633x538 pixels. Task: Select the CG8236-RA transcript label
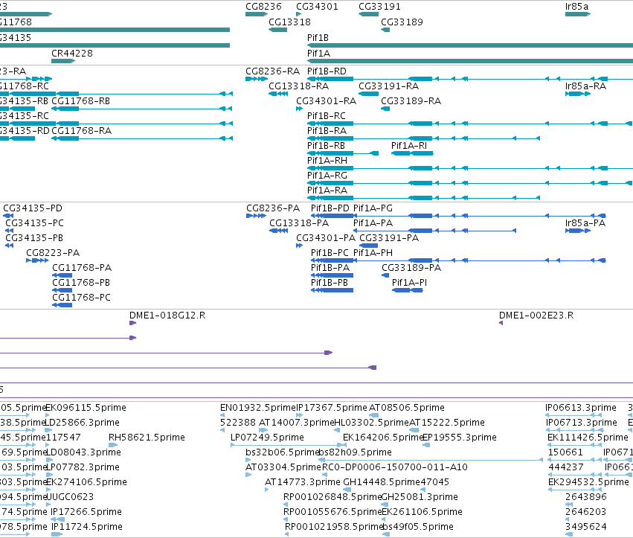[x=272, y=71]
